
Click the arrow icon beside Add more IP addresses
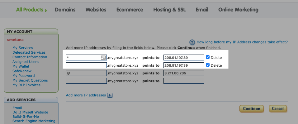[110, 95]
